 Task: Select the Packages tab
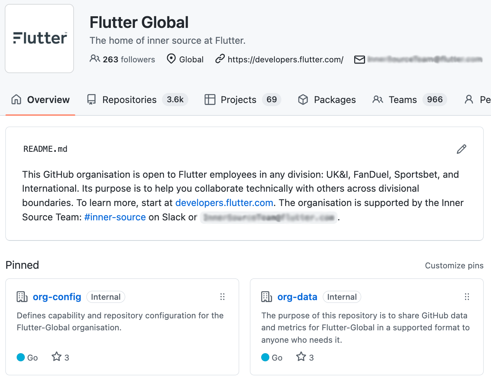pos(327,100)
